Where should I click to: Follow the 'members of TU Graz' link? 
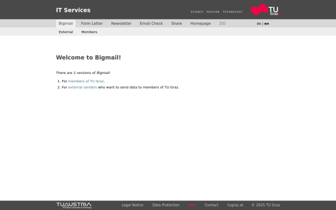point(86,81)
